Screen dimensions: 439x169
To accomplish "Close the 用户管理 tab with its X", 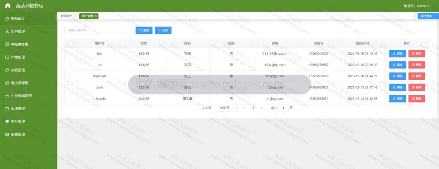I will point(96,16).
